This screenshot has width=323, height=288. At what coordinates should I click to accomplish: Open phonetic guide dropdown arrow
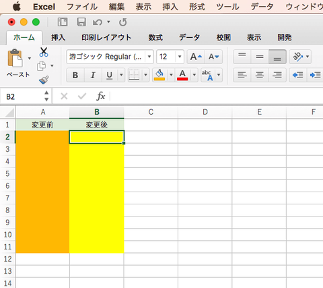(219, 75)
